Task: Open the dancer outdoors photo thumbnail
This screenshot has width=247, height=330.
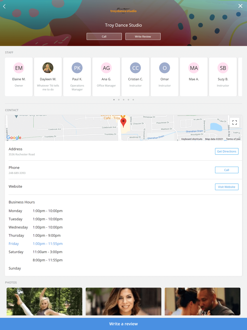Action: pos(44,301)
